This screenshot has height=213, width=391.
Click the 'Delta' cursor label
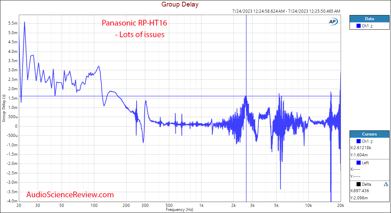pos(367,184)
